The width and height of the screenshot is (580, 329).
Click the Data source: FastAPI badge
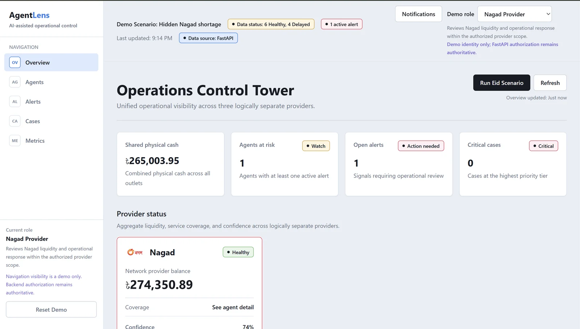[x=208, y=38]
